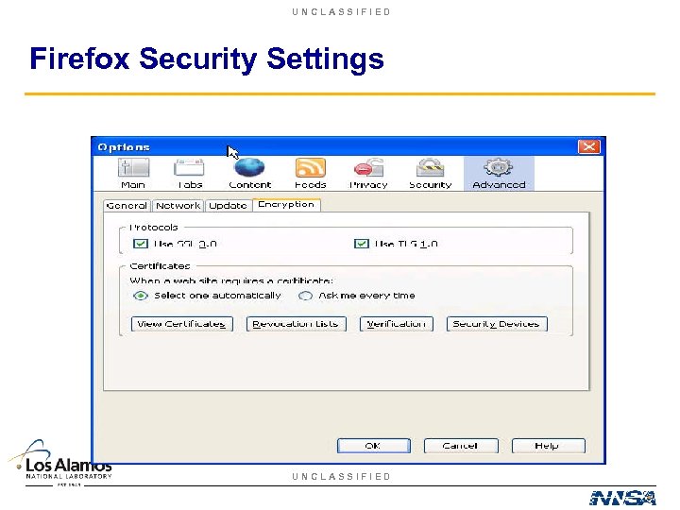
Task: Open the Privacy options panel
Action: coord(368,174)
